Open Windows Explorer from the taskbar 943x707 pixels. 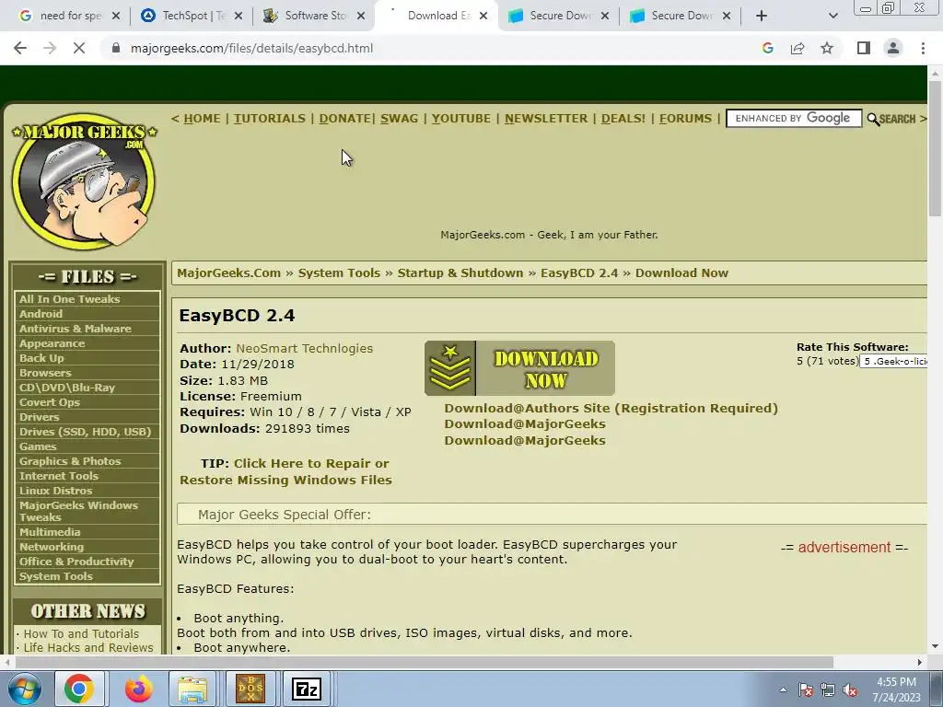coord(192,689)
